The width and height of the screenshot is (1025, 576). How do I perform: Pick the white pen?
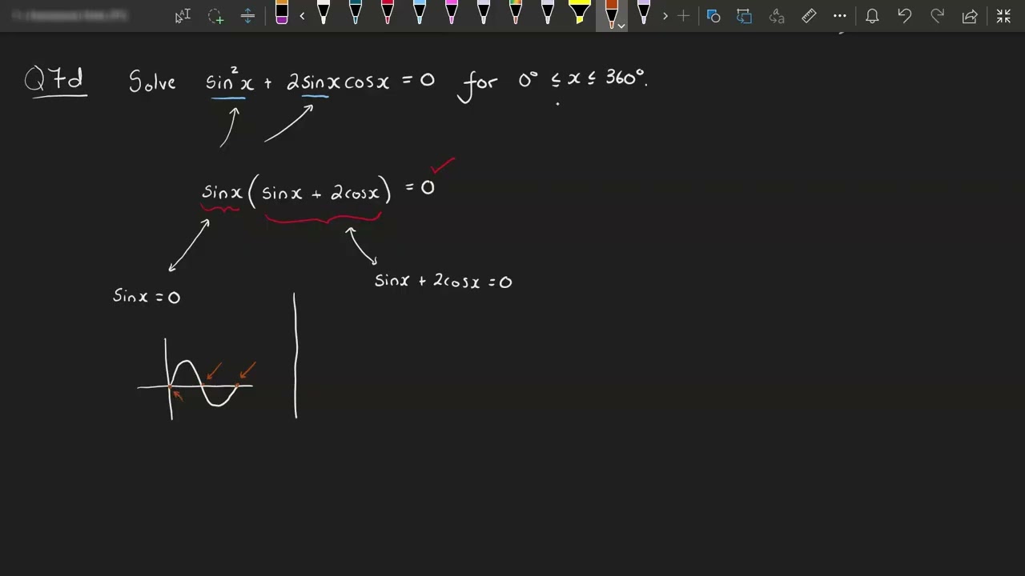click(324, 13)
